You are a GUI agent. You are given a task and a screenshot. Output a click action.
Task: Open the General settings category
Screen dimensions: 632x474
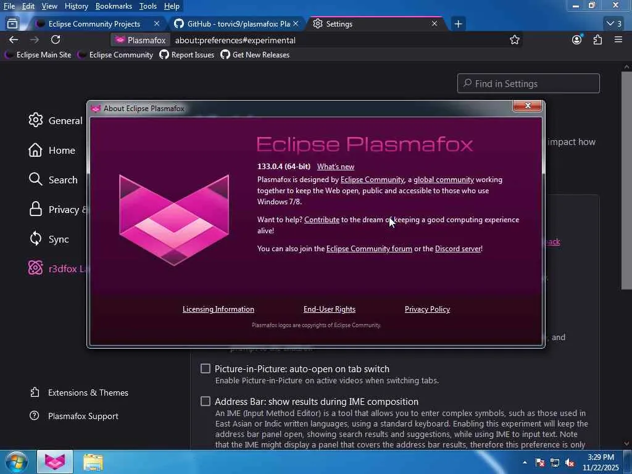click(55, 120)
